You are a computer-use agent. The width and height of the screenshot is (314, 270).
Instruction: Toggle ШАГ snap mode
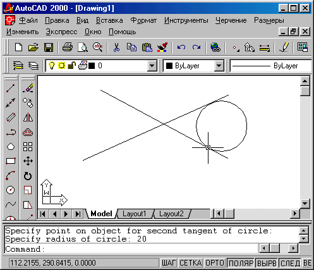[169, 263]
